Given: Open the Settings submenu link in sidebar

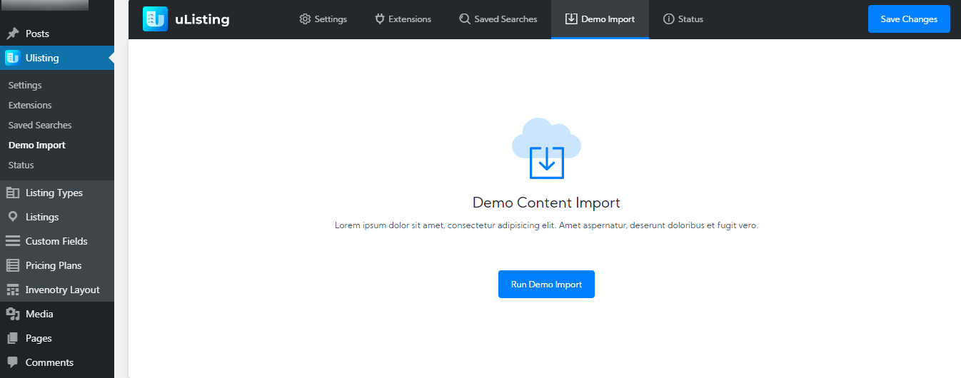Looking at the screenshot, I should [25, 85].
